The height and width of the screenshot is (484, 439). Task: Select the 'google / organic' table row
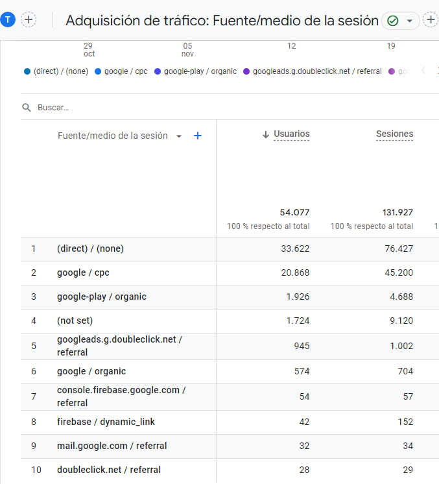tap(91, 371)
